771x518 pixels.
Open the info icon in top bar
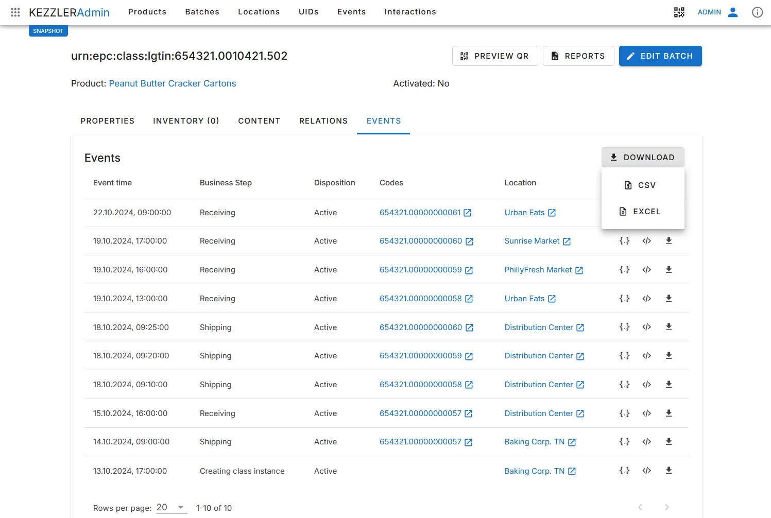tap(757, 12)
